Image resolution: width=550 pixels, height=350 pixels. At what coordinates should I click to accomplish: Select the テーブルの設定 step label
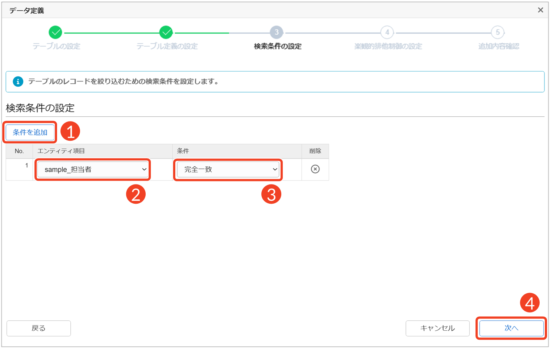[56, 46]
